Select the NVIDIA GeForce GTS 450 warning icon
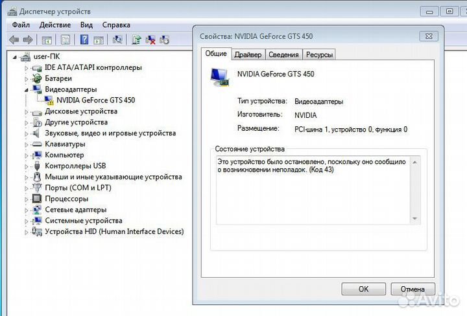Viewport: 467px width, 316px height. 49,100
